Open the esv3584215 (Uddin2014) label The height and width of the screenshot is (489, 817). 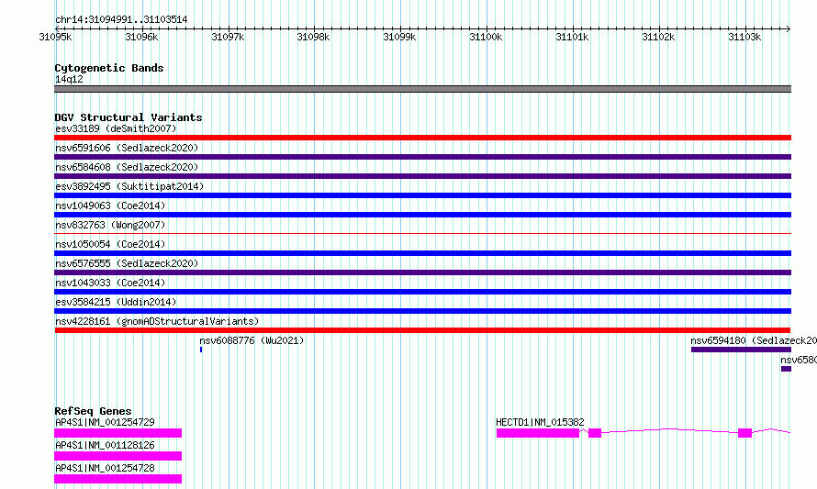[x=116, y=302]
